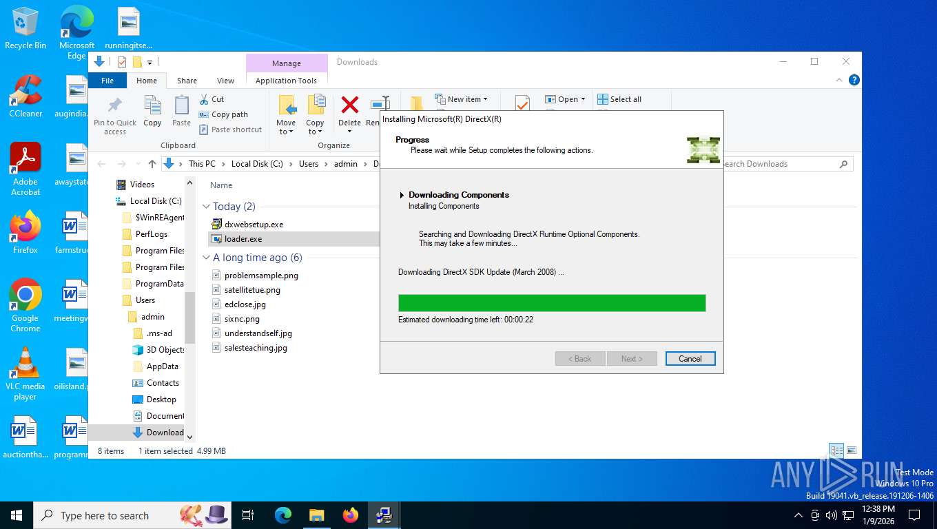Click navigation pane scroll down arrow
The height and width of the screenshot is (529, 937).
click(190, 437)
